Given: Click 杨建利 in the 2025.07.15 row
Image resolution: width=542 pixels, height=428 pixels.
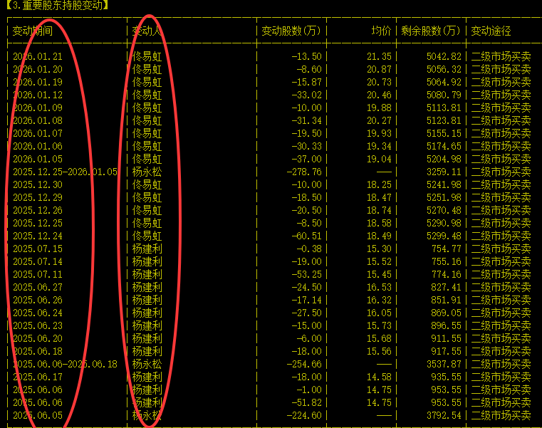Looking at the screenshot, I should pyautogui.click(x=147, y=249).
